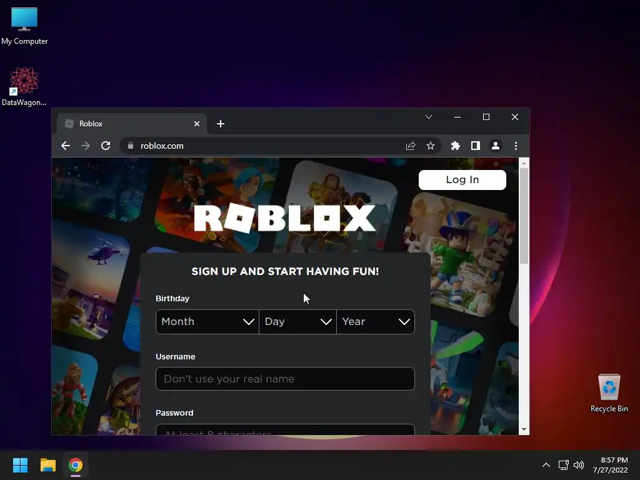
Task: Open File Explorer from the taskbar
Action: coord(47,465)
